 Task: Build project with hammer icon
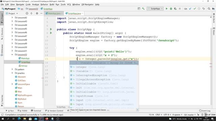tap(143, 9)
